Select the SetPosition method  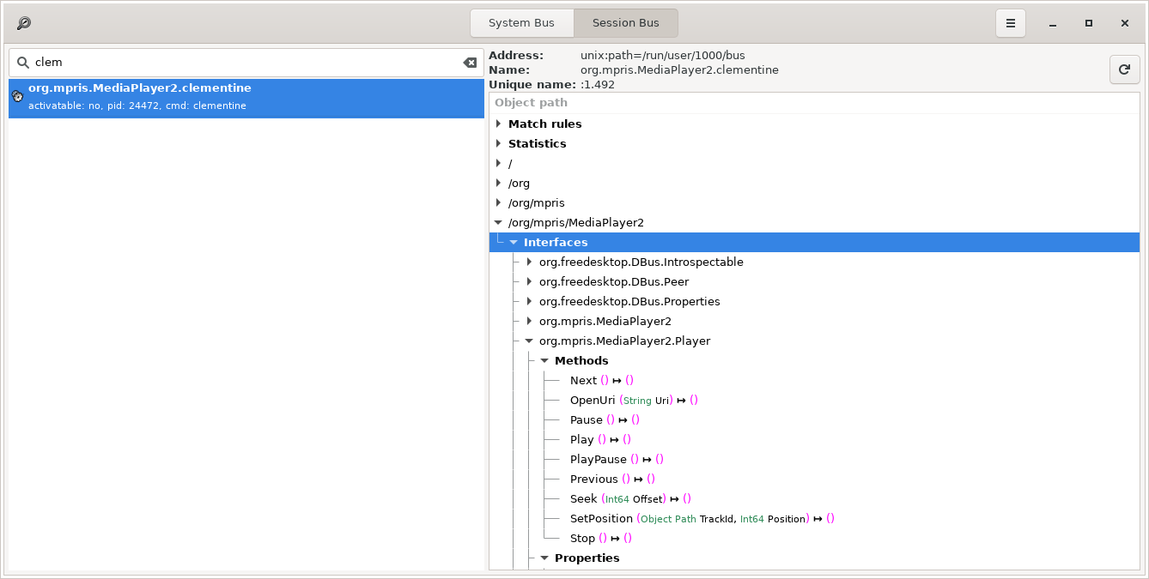(702, 519)
